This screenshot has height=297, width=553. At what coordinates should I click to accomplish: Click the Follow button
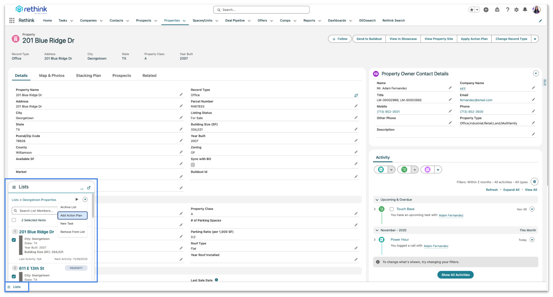pyautogui.click(x=340, y=39)
